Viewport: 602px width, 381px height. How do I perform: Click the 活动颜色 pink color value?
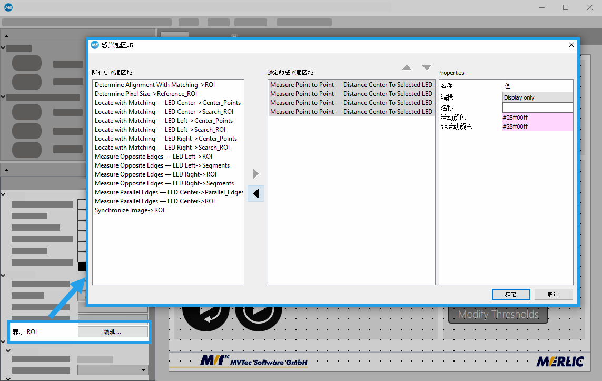537,118
